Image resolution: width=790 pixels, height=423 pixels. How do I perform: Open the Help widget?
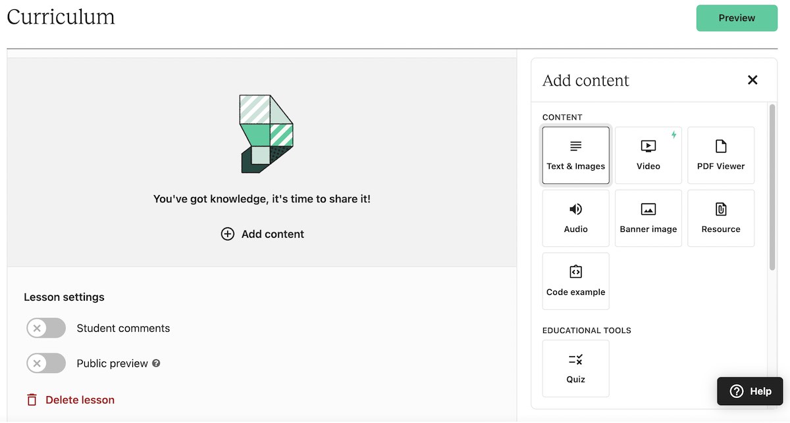click(x=749, y=391)
